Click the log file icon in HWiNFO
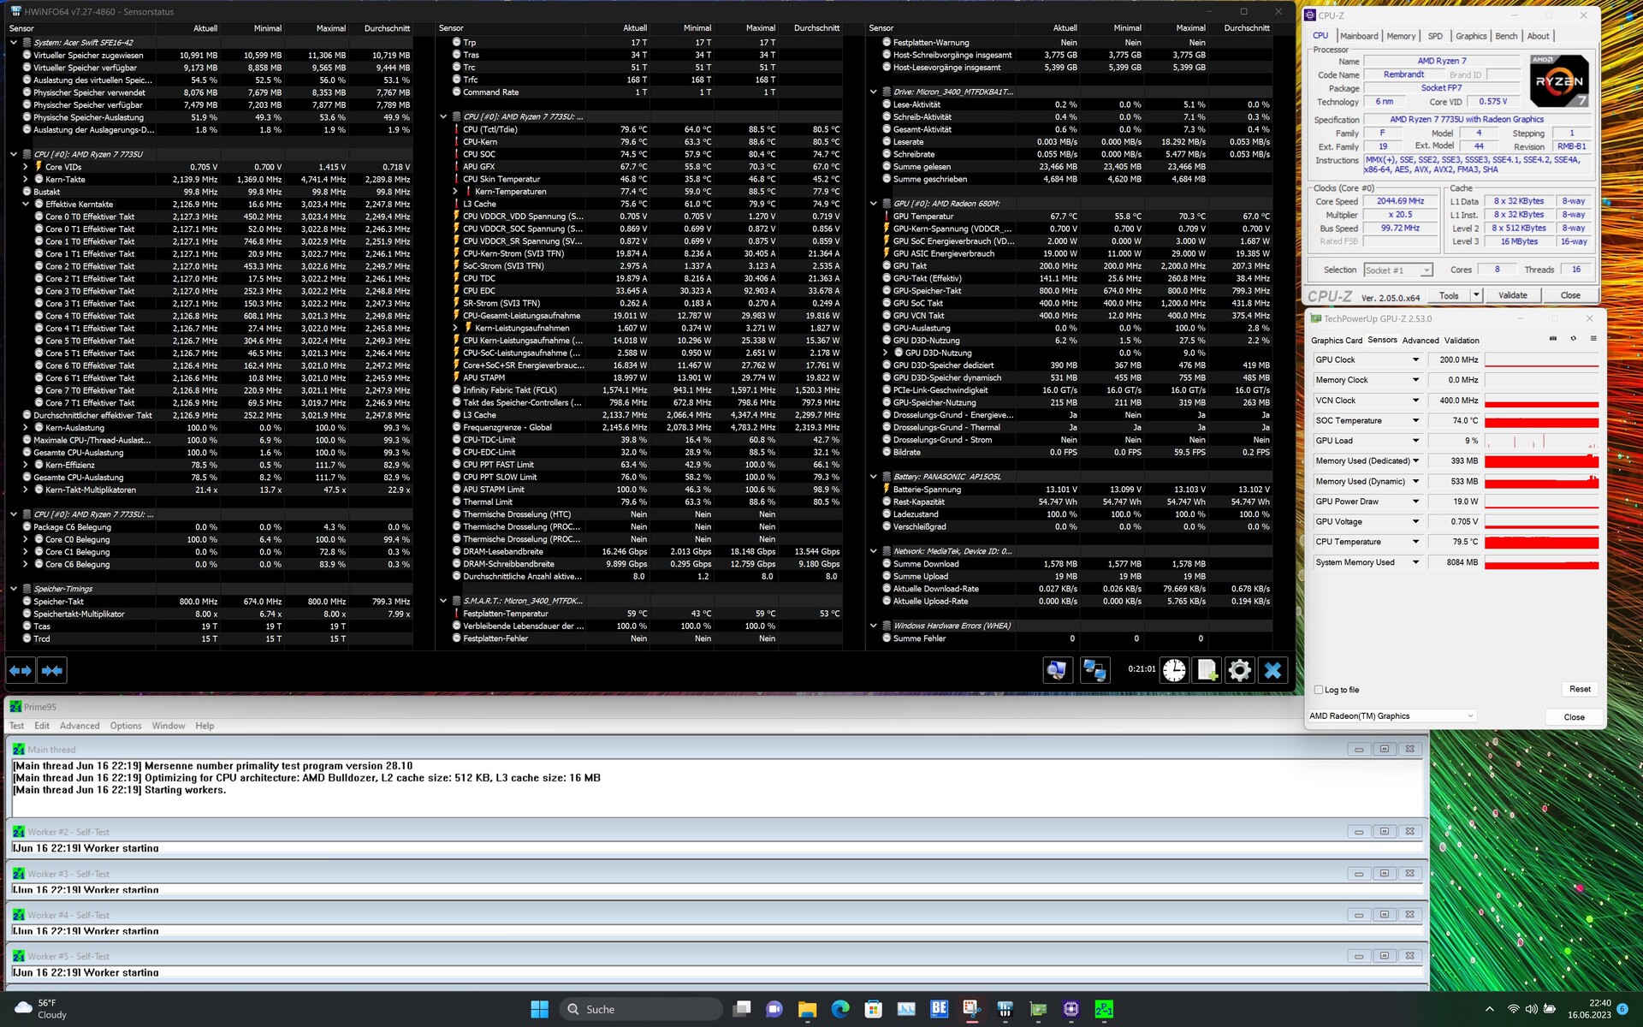The height and width of the screenshot is (1027, 1643). 1207,670
